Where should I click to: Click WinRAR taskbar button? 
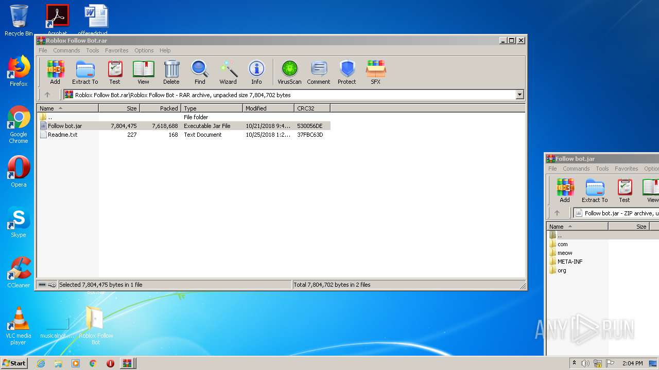pyautogui.click(x=127, y=363)
